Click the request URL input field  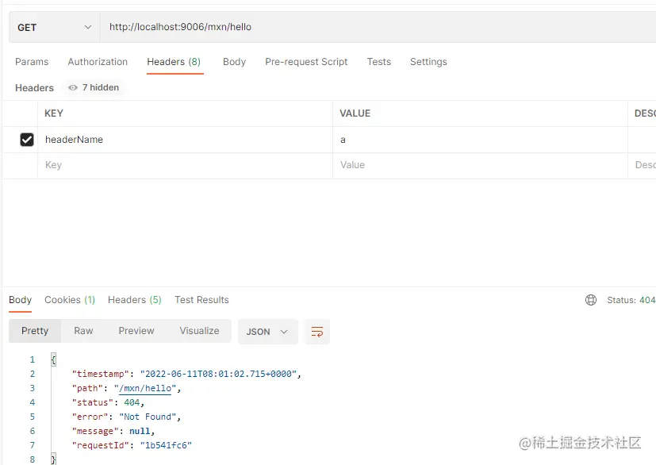pos(378,27)
